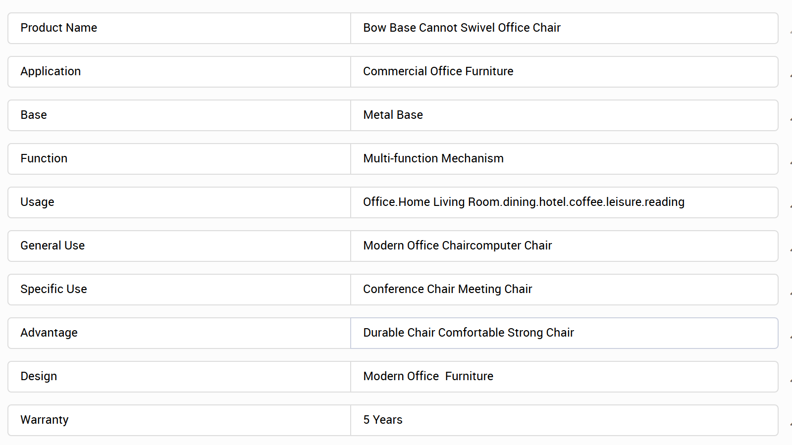The image size is (792, 445).
Task: Click the 'Product Name' label field
Action: tap(179, 28)
